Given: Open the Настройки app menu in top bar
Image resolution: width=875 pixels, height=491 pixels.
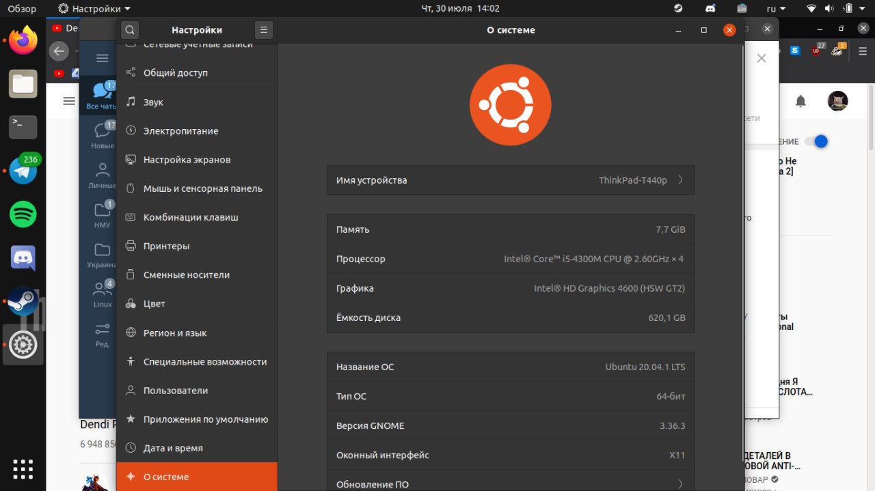Looking at the screenshot, I should pyautogui.click(x=94, y=9).
